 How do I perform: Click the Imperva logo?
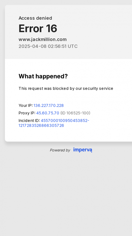[x=82, y=150]
